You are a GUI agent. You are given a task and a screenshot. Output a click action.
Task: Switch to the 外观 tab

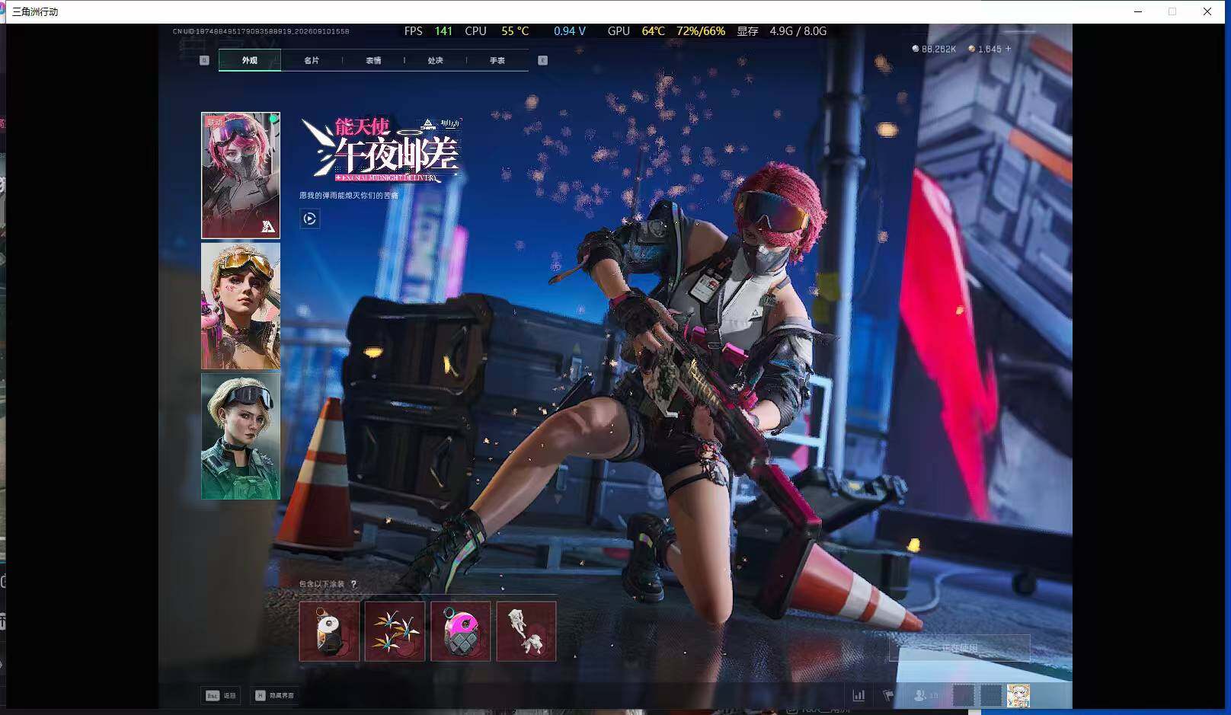(x=250, y=60)
